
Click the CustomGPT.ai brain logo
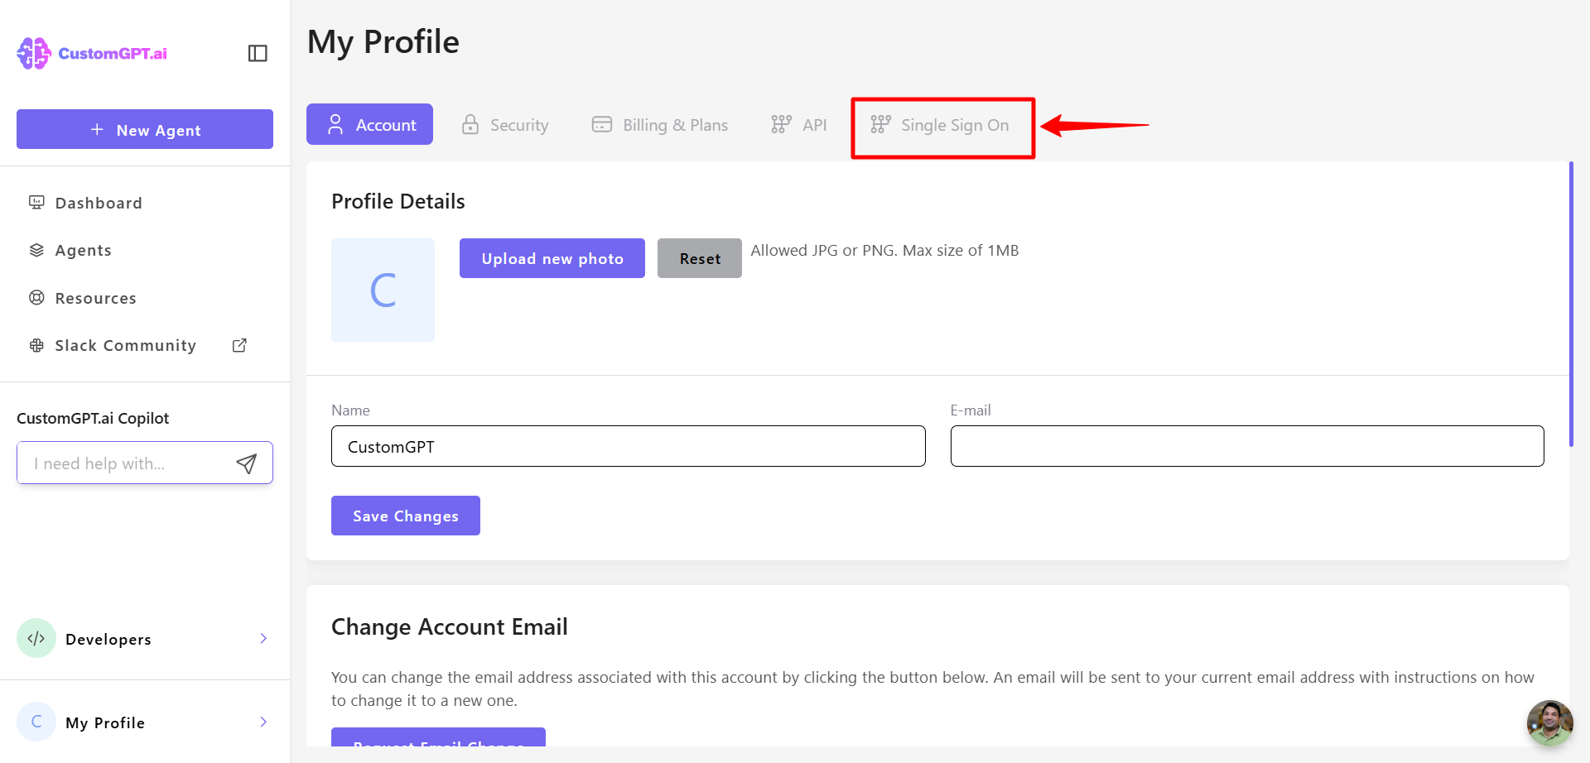[x=34, y=53]
